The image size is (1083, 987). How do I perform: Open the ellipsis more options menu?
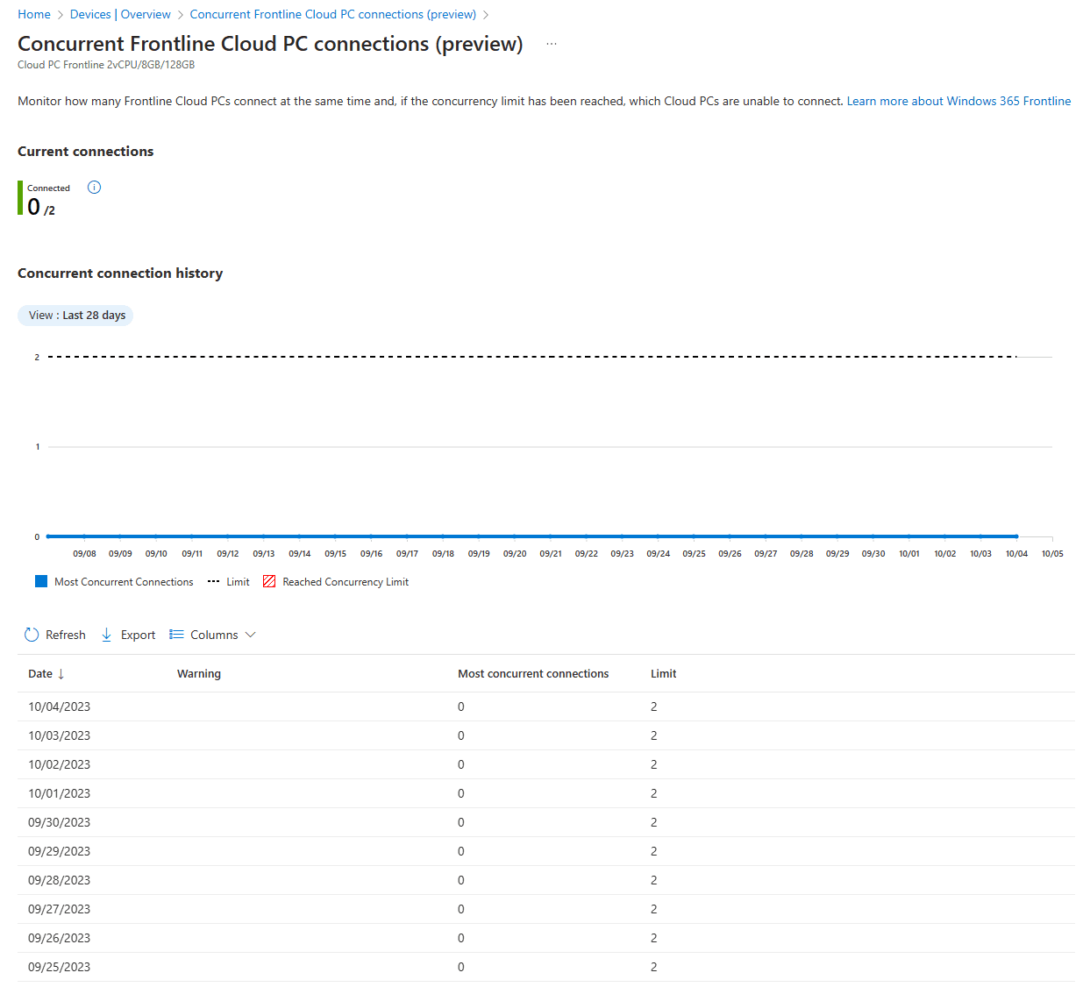click(x=552, y=44)
